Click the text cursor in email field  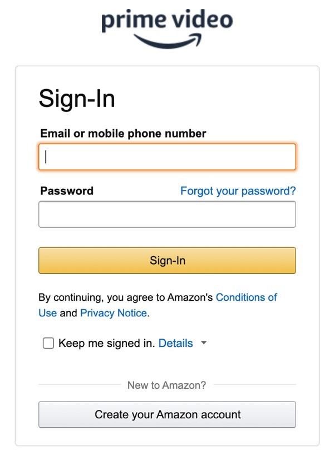(46, 156)
